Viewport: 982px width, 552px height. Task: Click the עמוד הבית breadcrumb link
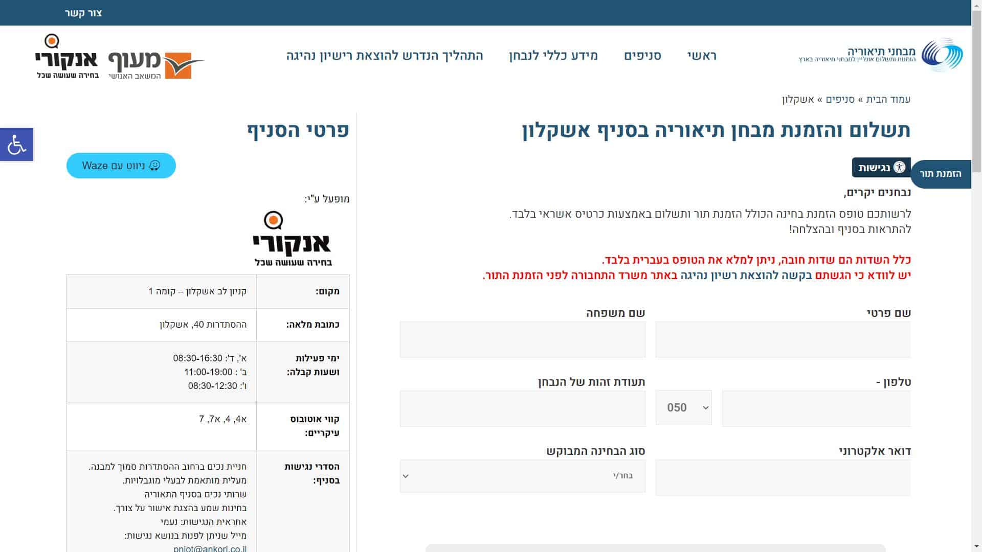[888, 99]
